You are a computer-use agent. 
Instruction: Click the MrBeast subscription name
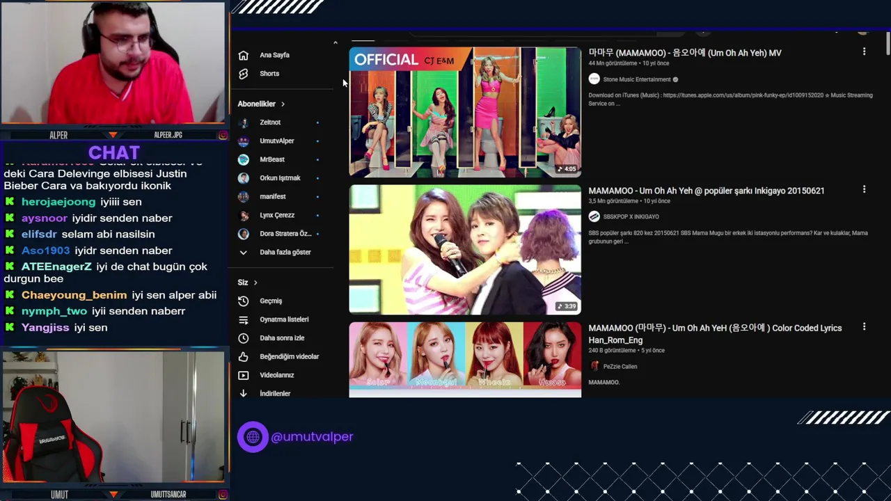click(272, 159)
